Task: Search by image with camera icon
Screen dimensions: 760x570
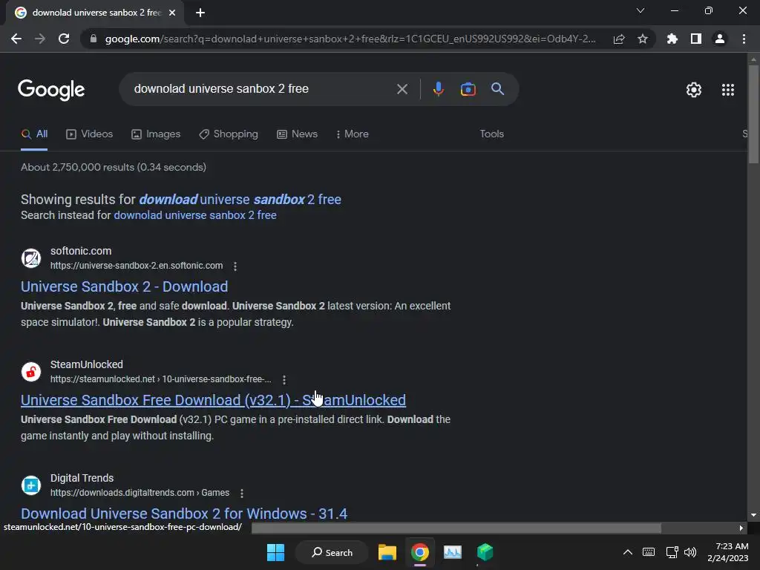Action: [468, 89]
